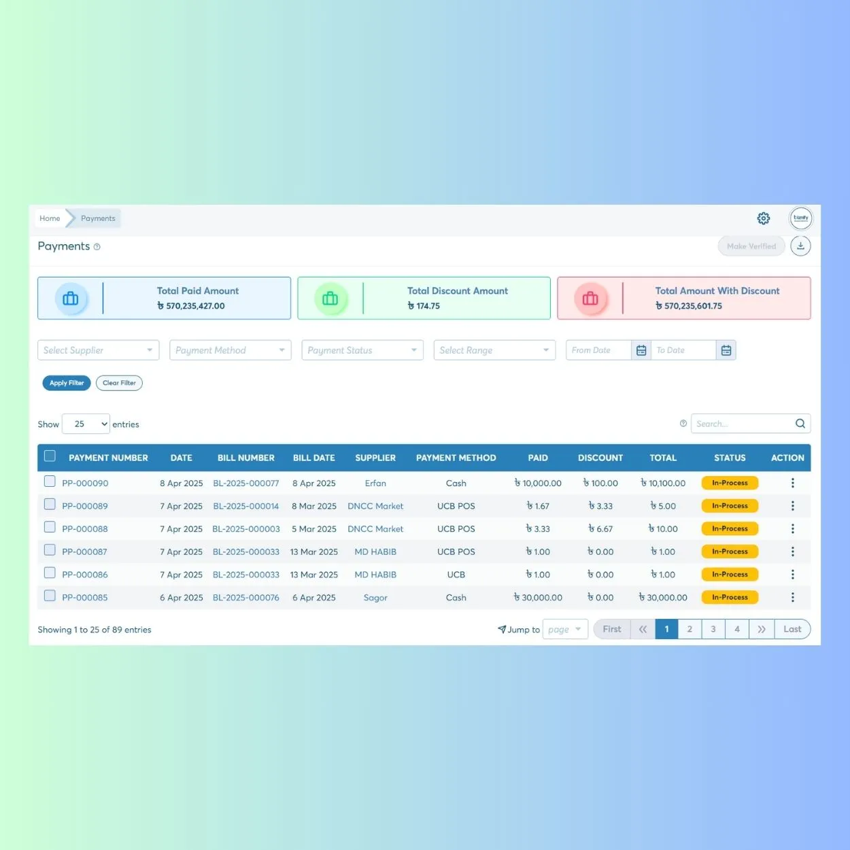The width and height of the screenshot is (850, 850).
Task: Click the download/export icon near Make Verified
Action: (x=800, y=245)
